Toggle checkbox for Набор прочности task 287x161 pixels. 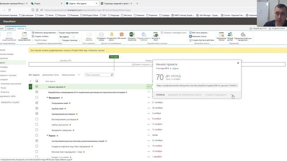click(37, 124)
